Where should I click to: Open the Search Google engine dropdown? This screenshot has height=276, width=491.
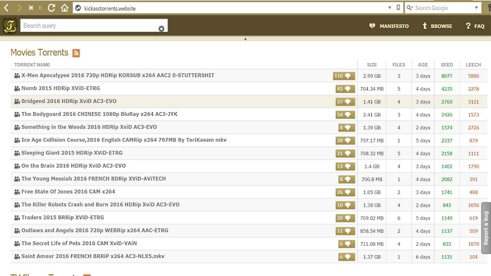tap(476, 8)
